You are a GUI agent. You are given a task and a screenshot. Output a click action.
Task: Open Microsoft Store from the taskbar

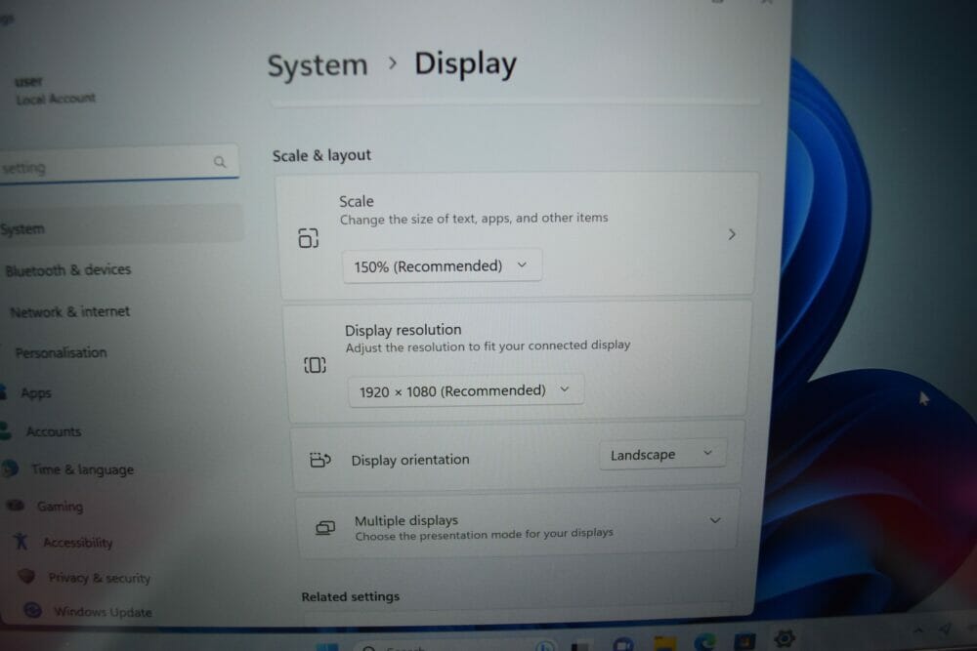click(x=744, y=640)
